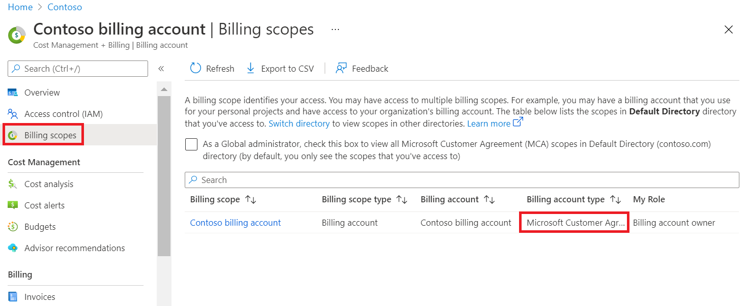Image resolution: width=746 pixels, height=306 pixels.
Task: Click the Switch directory link
Action: pyautogui.click(x=299, y=124)
